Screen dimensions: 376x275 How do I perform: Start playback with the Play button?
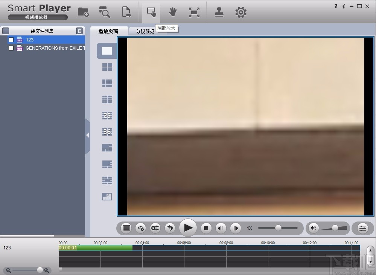[188, 228]
